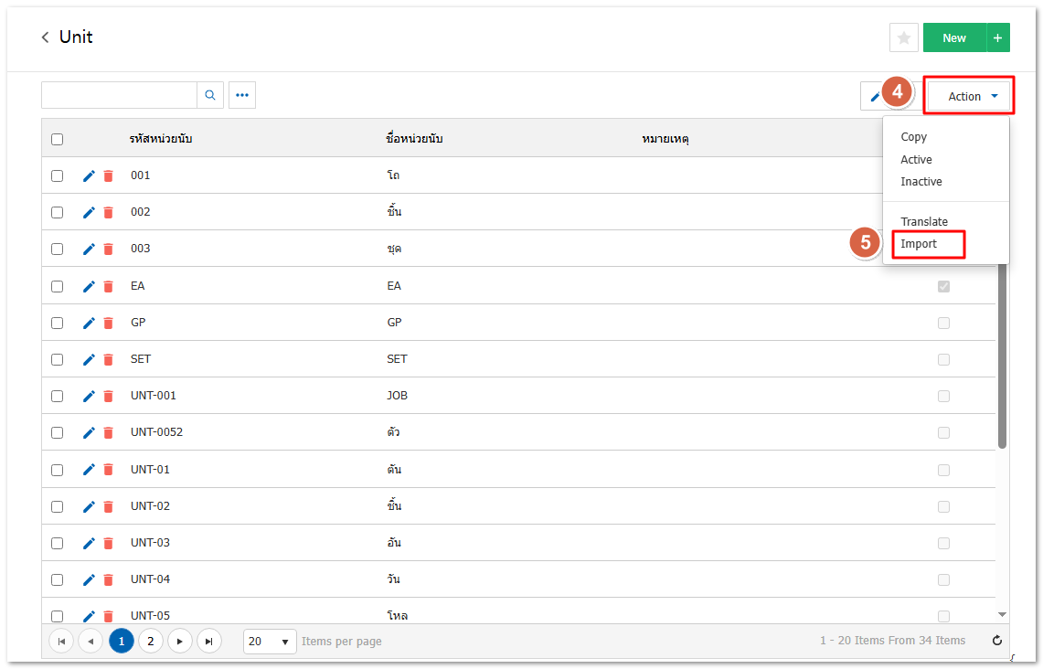This screenshot has width=1043, height=669.
Task: Click the refresh icon in the pager
Action: (997, 641)
